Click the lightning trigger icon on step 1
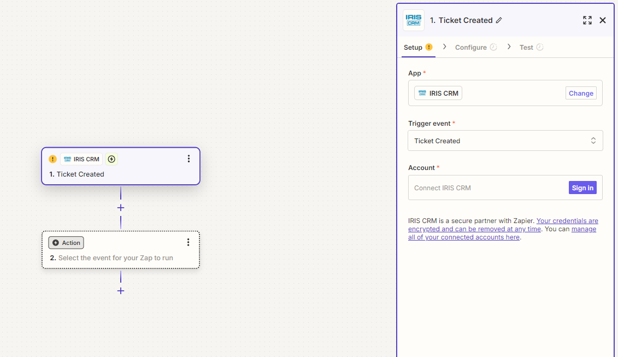 [x=111, y=159]
